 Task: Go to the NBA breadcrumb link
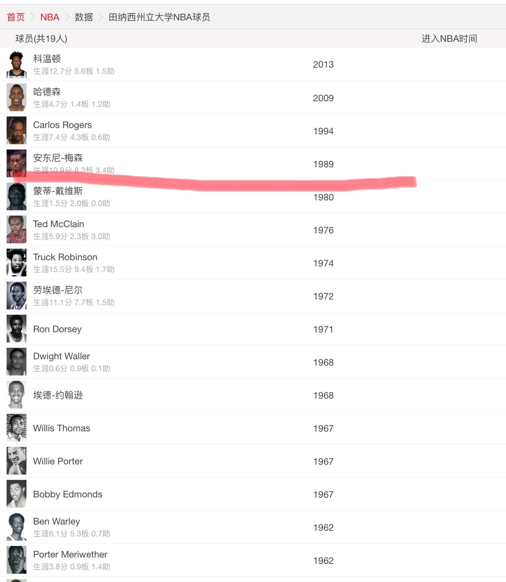click(50, 17)
